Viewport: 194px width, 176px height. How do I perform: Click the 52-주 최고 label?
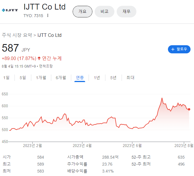[x=141, y=157]
